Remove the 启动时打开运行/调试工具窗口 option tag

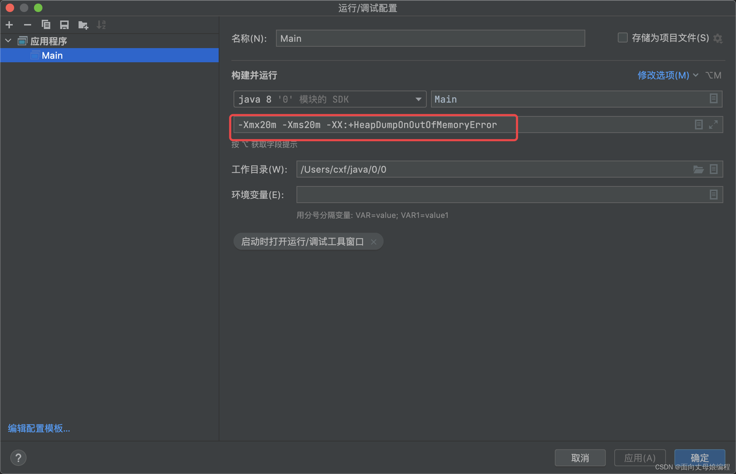(x=374, y=242)
